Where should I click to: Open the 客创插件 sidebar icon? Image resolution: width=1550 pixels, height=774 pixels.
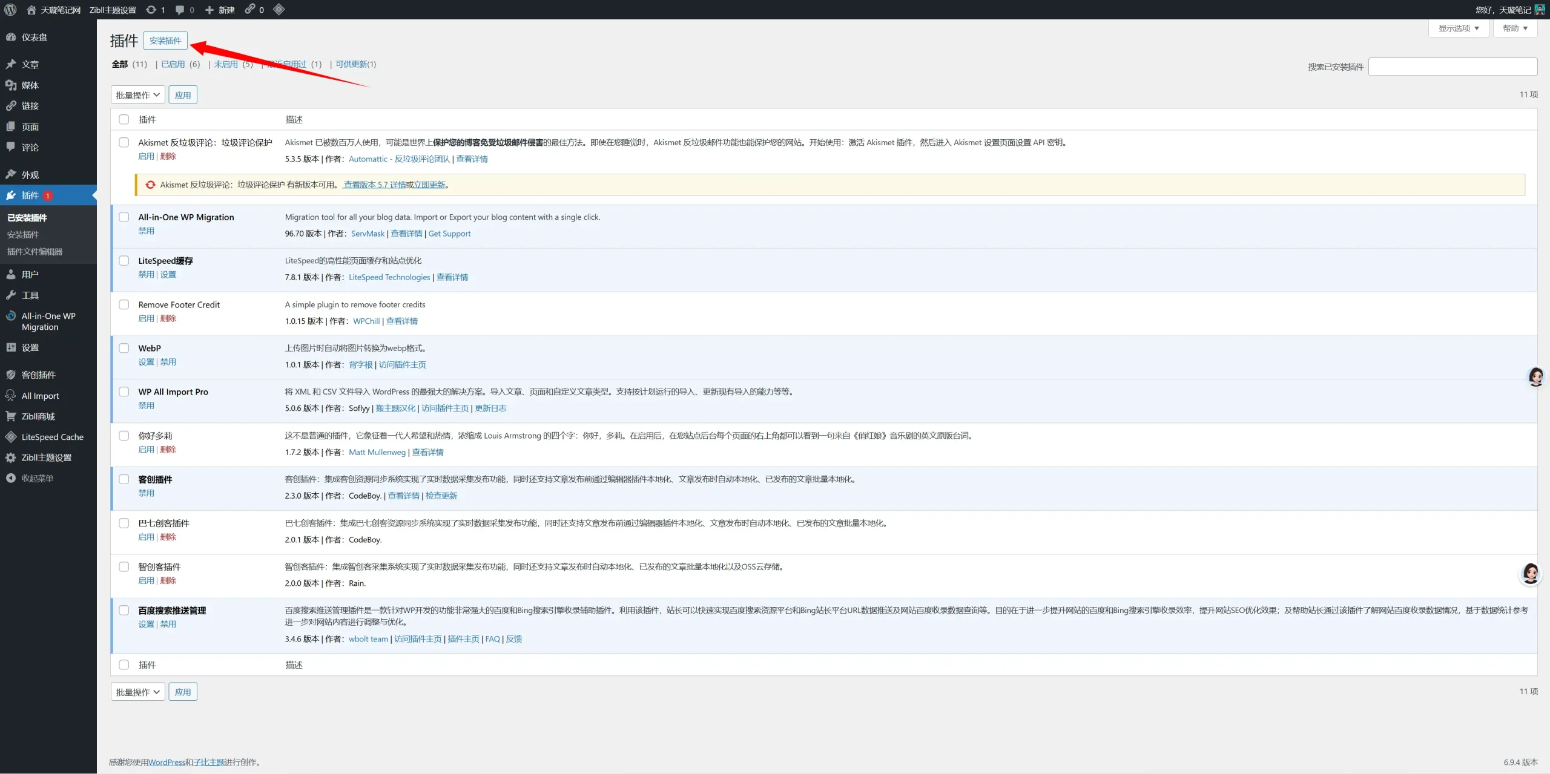coord(11,375)
